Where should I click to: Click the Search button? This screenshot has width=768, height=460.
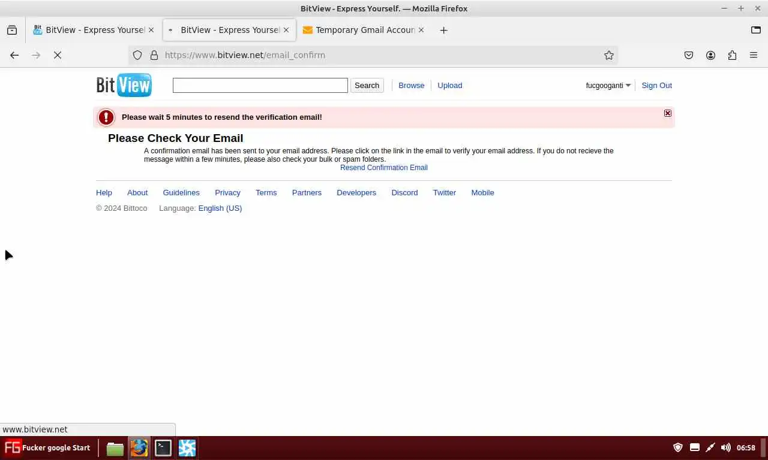367,85
